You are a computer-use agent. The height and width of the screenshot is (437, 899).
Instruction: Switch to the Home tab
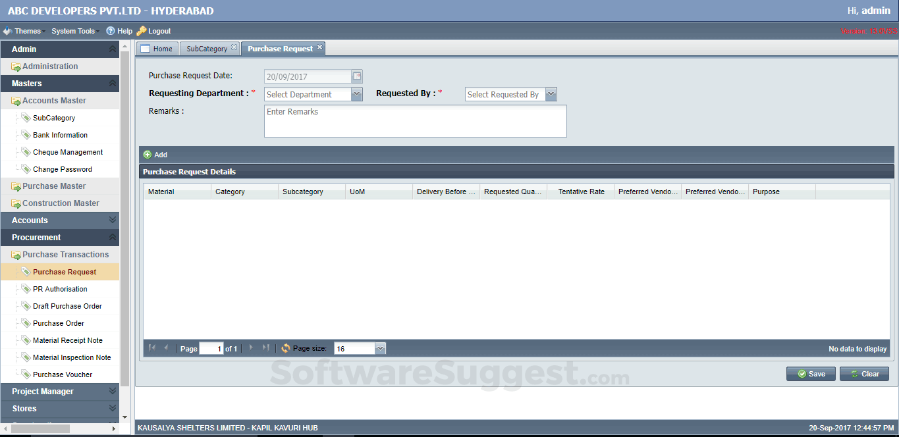click(x=157, y=49)
